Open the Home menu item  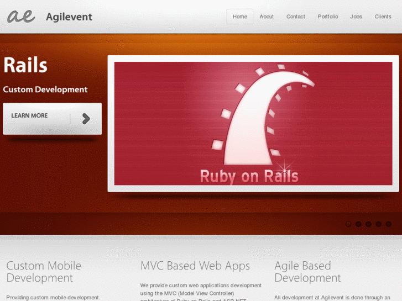240,17
